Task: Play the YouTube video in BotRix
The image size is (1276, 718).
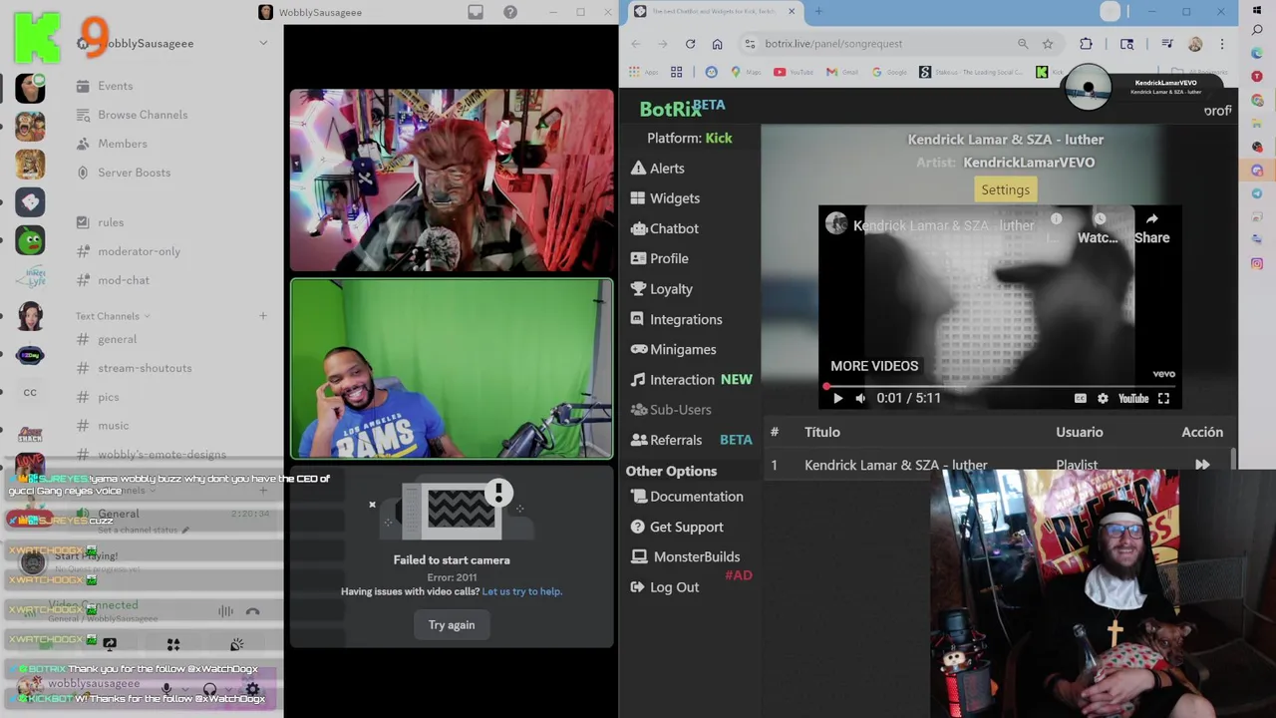Action: point(837,398)
